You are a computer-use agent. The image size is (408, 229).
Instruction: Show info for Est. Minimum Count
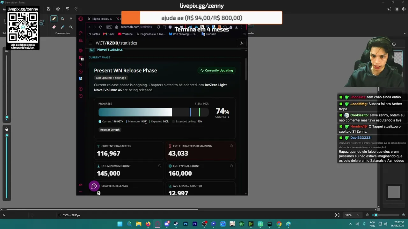pos(160,166)
